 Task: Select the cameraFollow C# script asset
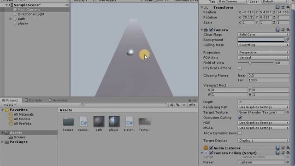pos(83,122)
